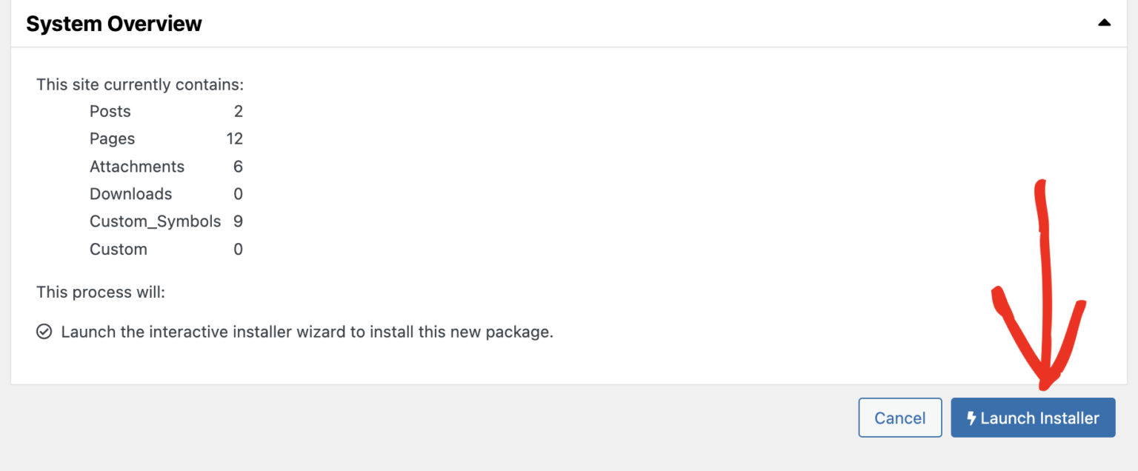1138x471 pixels.
Task: Click the Cancel button
Action: pyautogui.click(x=899, y=418)
